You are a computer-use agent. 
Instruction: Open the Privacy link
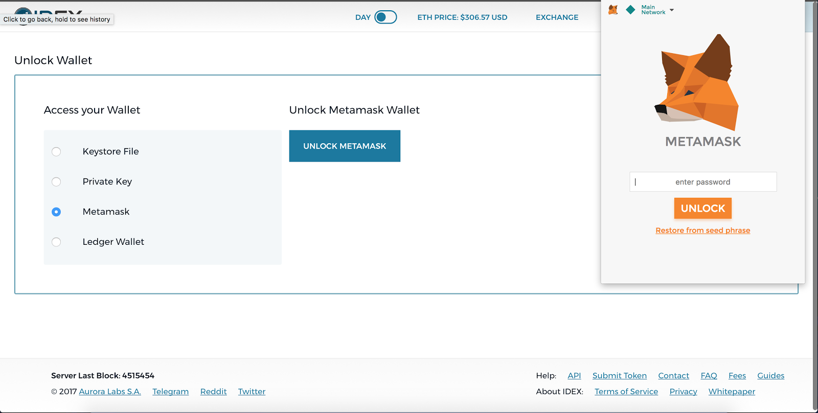coord(684,392)
